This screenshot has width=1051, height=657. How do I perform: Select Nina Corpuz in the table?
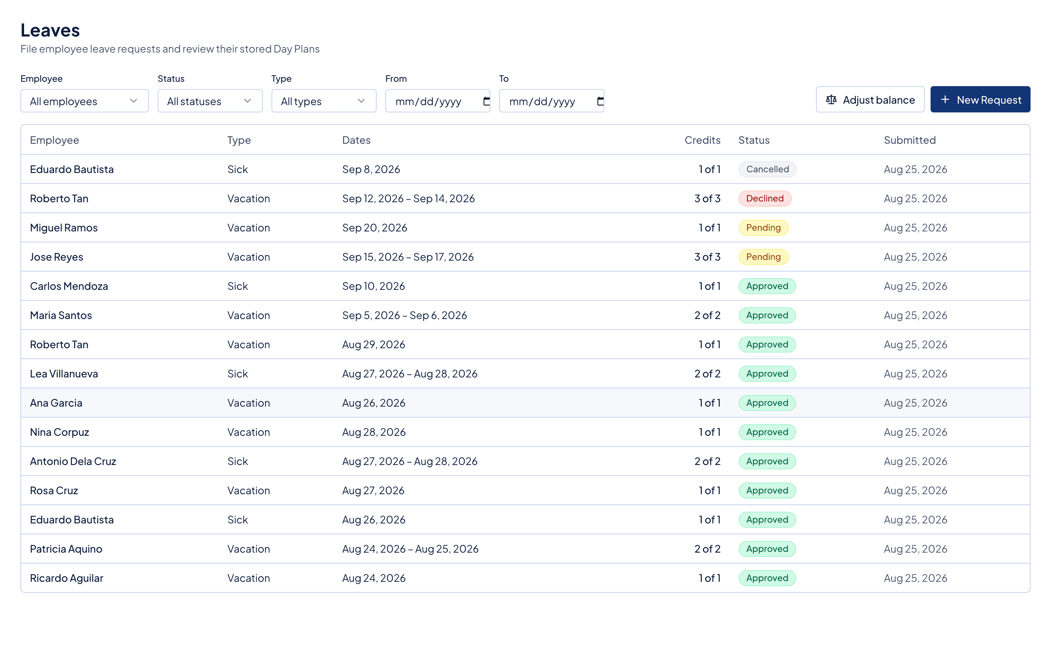(59, 432)
